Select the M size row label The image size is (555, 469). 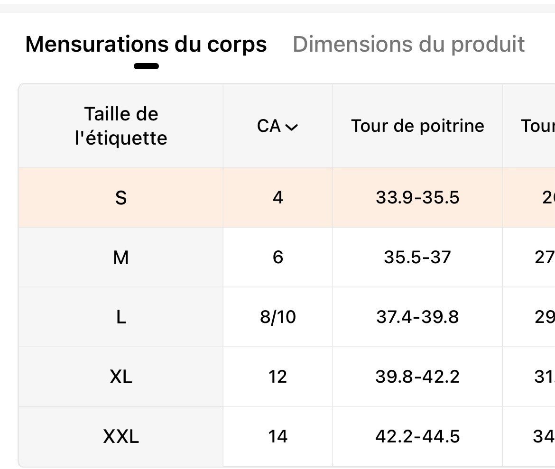click(121, 257)
